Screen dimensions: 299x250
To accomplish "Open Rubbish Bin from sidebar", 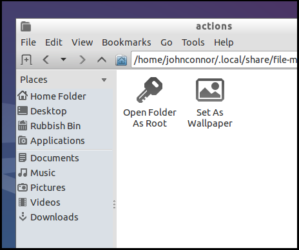I will [64, 126].
